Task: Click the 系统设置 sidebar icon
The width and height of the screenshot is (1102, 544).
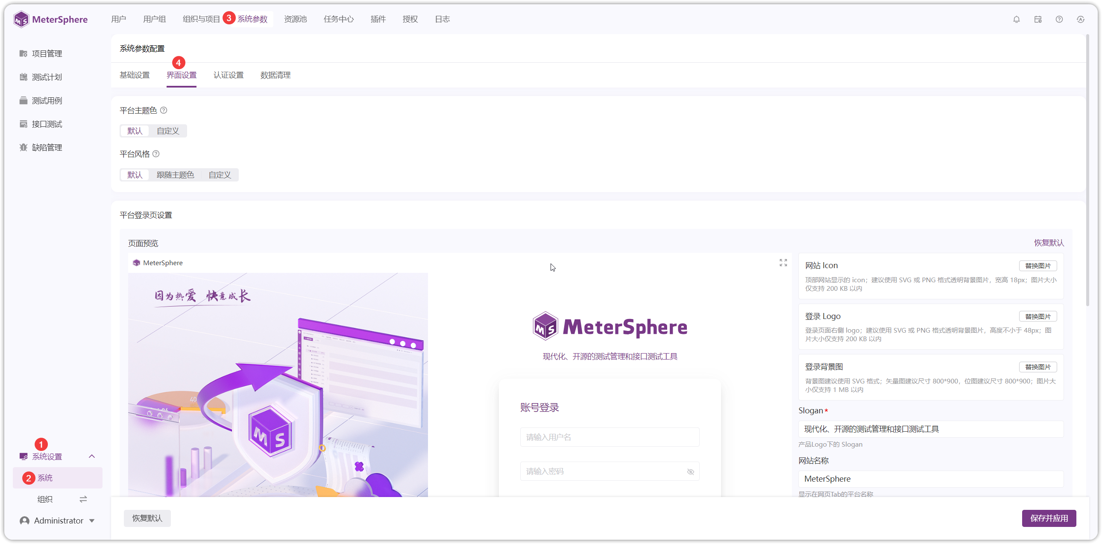Action: pyautogui.click(x=23, y=456)
